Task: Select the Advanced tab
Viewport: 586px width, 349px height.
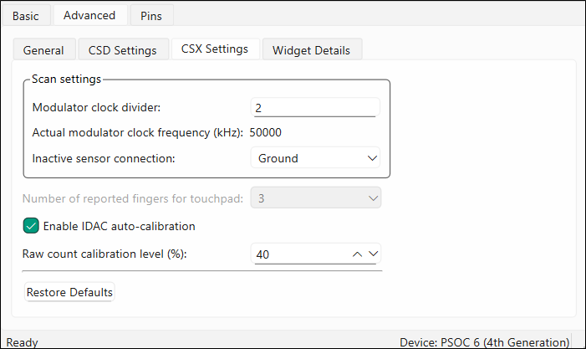Action: coord(89,15)
